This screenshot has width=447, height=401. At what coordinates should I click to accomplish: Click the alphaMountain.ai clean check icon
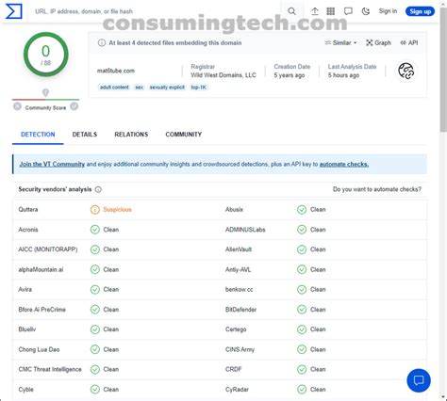pyautogui.click(x=95, y=269)
